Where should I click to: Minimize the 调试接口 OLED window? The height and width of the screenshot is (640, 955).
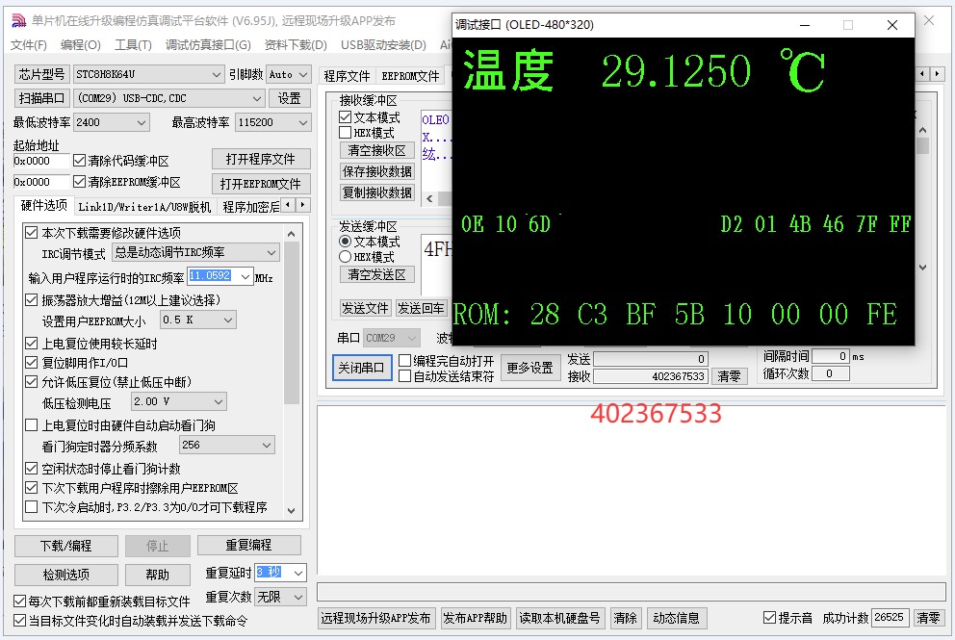[x=805, y=25]
